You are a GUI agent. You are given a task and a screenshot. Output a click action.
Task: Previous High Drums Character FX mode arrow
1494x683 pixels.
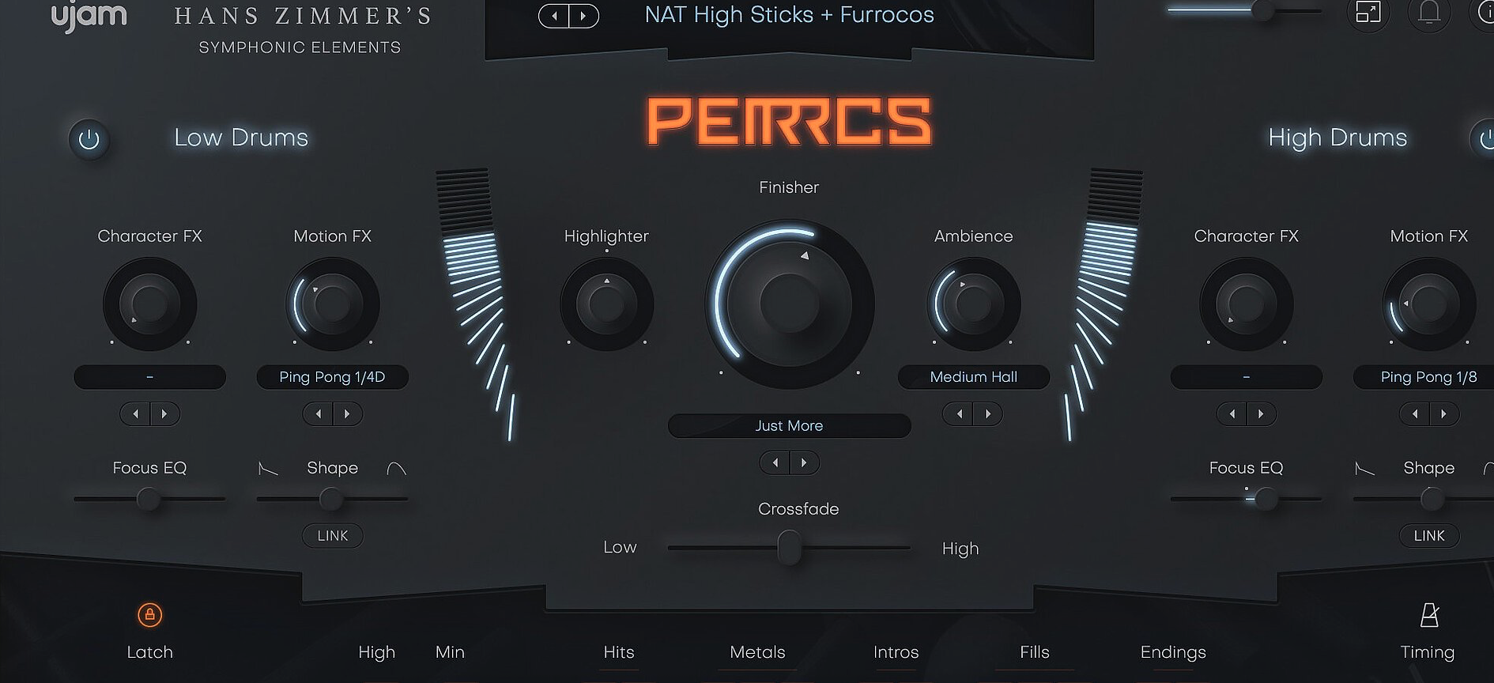(x=1232, y=413)
